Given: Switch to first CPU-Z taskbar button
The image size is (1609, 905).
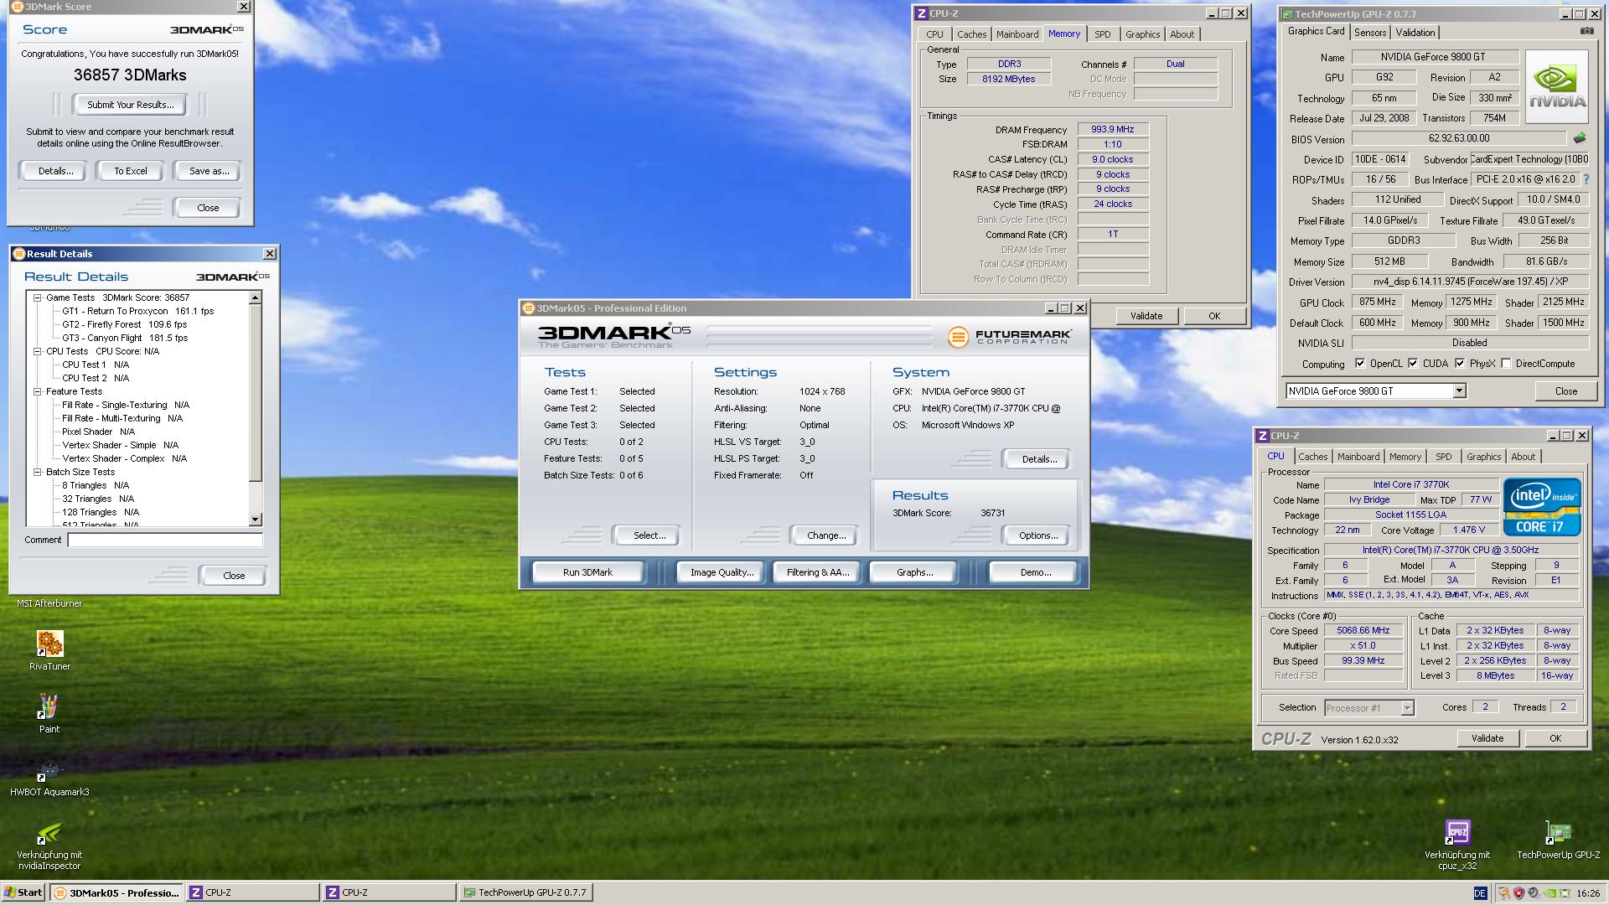Looking at the screenshot, I should pos(253,892).
